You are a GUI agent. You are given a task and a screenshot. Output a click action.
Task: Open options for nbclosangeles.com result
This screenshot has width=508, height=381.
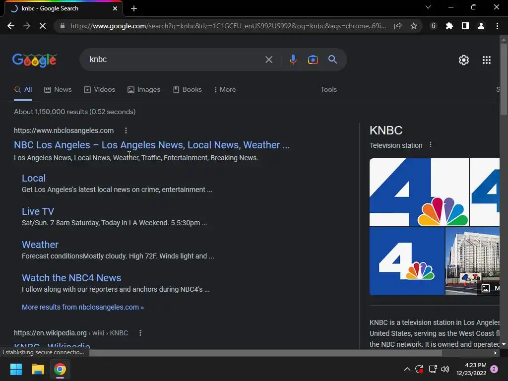[126, 130]
